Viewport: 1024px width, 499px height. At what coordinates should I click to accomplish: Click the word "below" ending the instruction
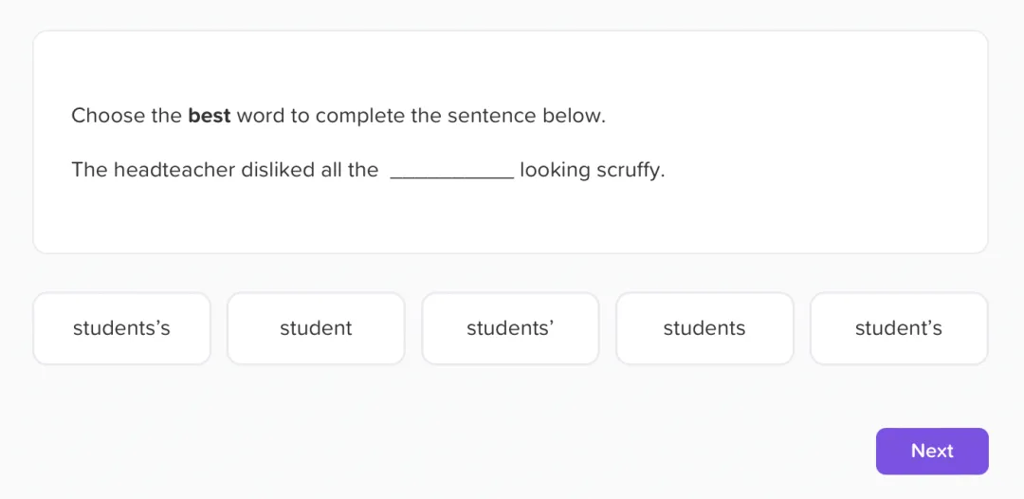(572, 116)
